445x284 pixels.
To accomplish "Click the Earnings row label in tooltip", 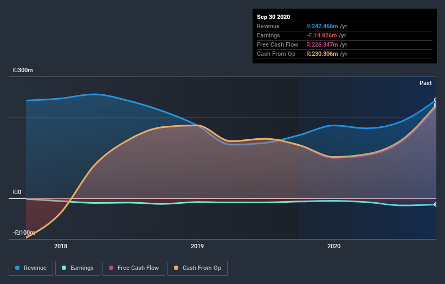I will pyautogui.click(x=268, y=35).
